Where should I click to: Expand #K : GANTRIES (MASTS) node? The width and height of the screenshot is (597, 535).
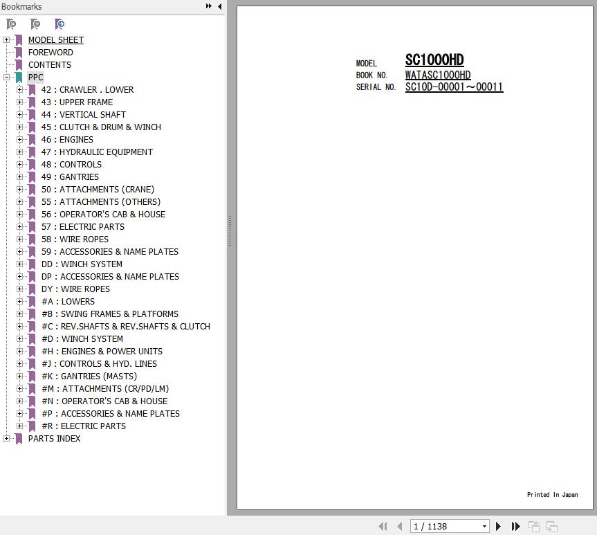19,376
